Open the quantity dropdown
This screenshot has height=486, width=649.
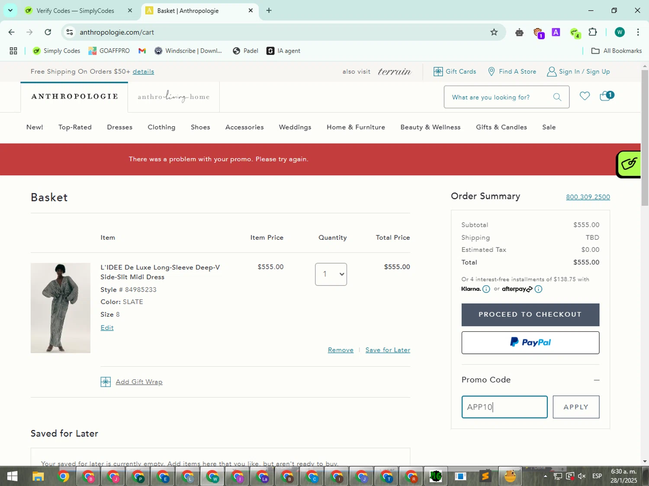pos(331,274)
